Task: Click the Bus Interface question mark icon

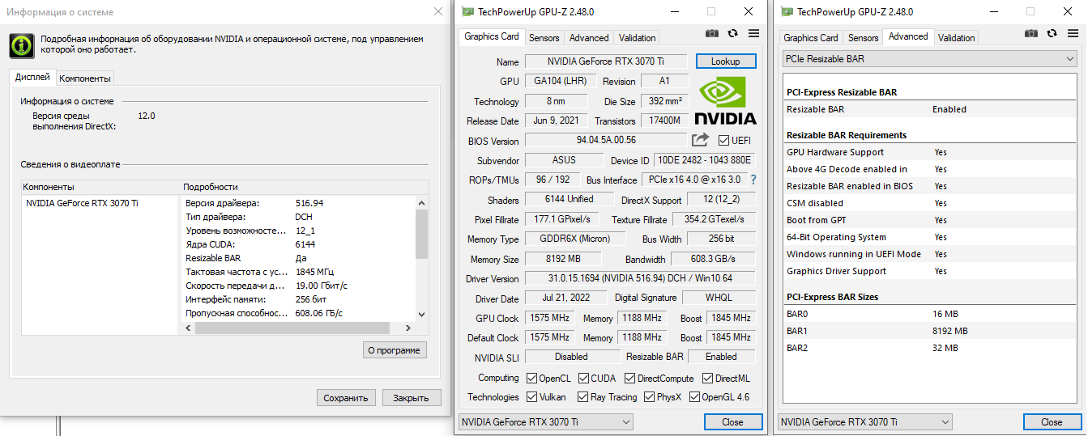Action: 753,180
